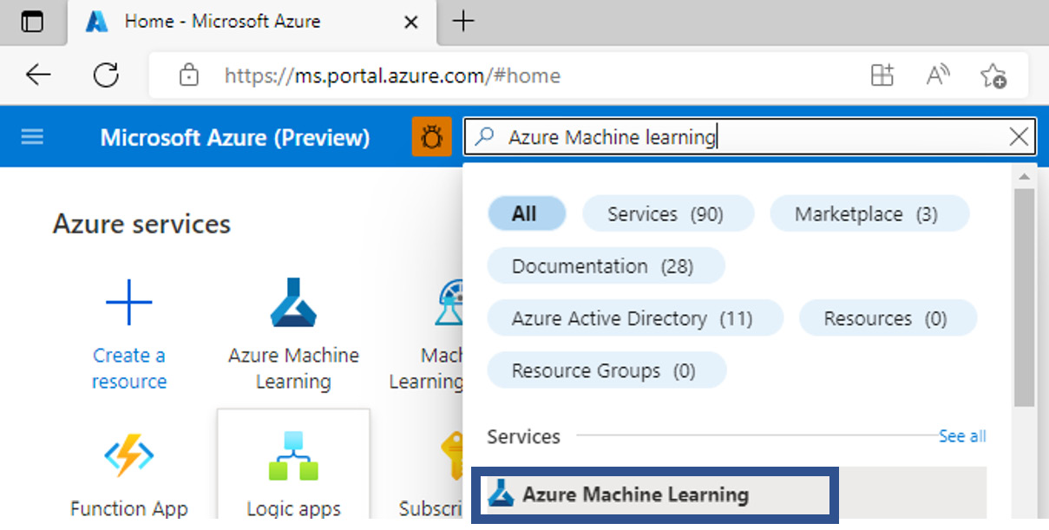Viewport: 1049px width, 530px height.
Task: Clear the Azure search box
Action: [x=1019, y=137]
